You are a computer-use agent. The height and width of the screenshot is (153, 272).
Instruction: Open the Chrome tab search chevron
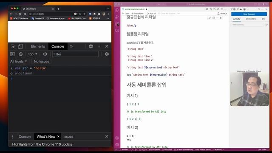[108, 9]
